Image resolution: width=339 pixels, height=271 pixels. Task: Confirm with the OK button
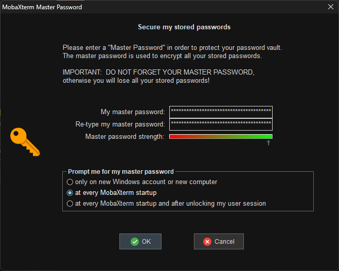(x=140, y=241)
